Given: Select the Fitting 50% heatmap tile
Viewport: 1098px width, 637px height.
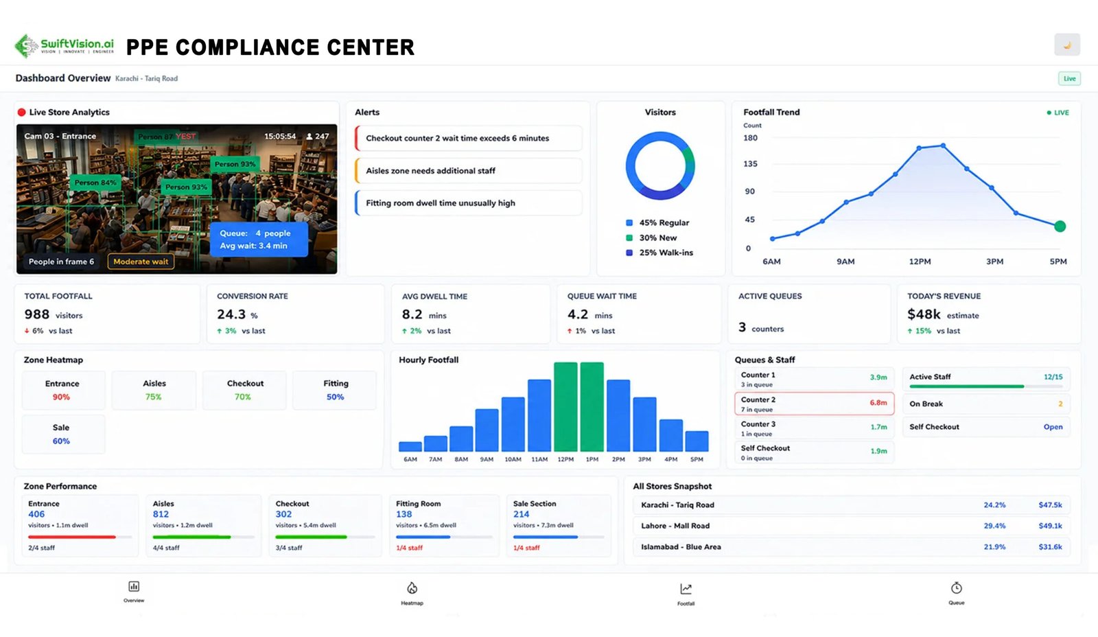Looking at the screenshot, I should click(335, 390).
